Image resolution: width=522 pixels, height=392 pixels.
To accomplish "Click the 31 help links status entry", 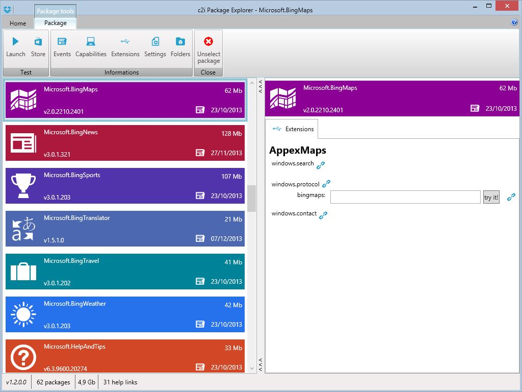I will [120, 382].
